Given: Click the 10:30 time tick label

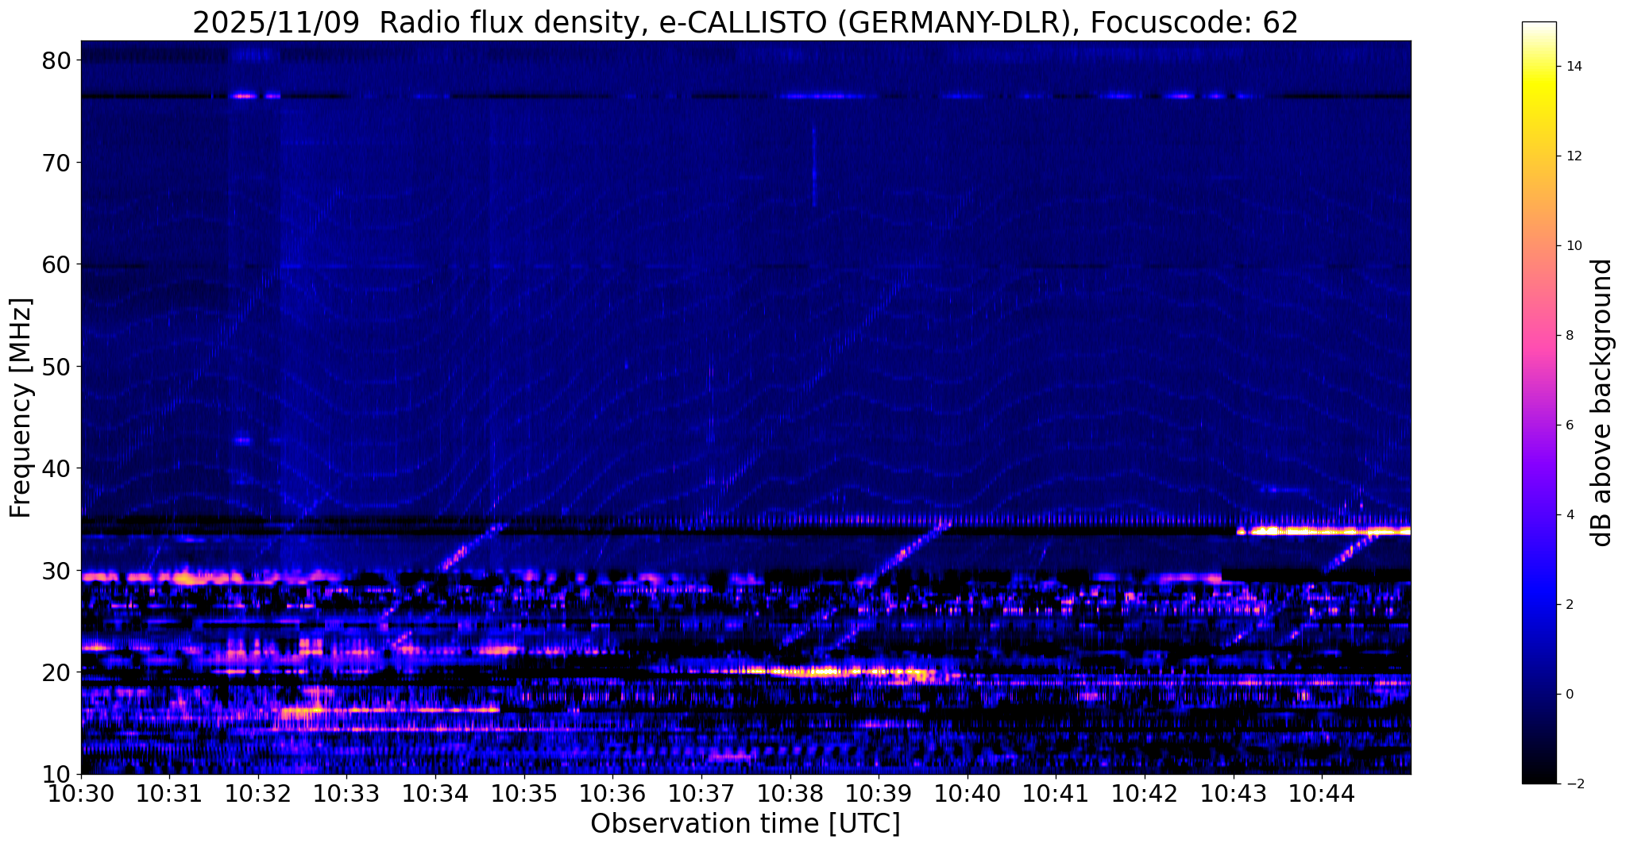Looking at the screenshot, I should click(81, 793).
